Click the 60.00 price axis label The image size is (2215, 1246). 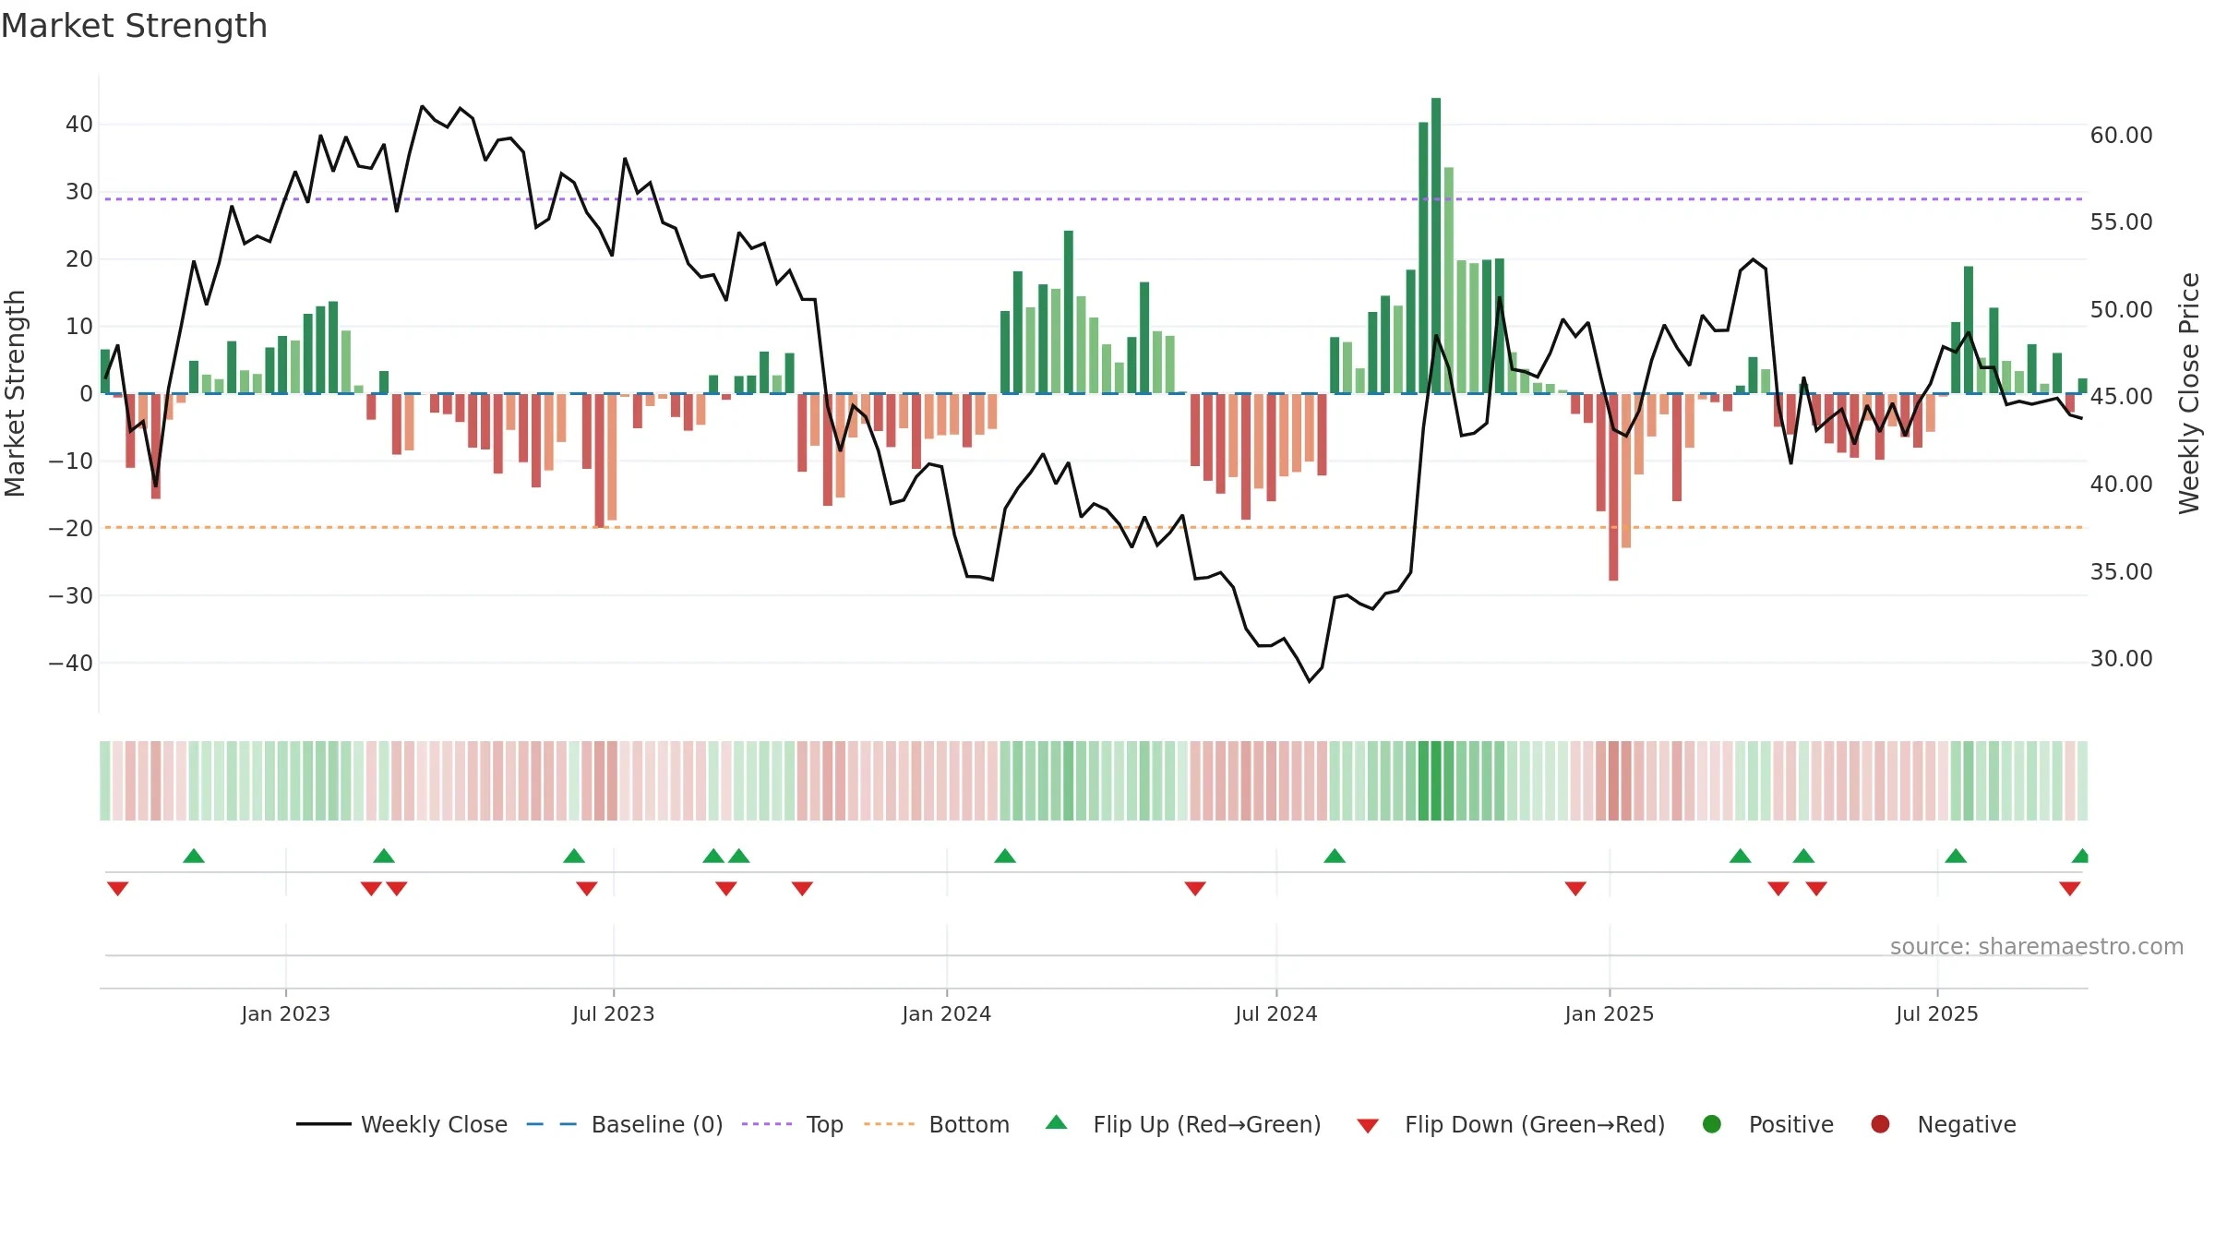coord(2121,136)
